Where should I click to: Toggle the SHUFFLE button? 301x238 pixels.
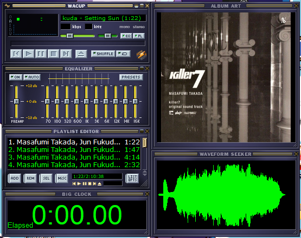tap(103, 54)
